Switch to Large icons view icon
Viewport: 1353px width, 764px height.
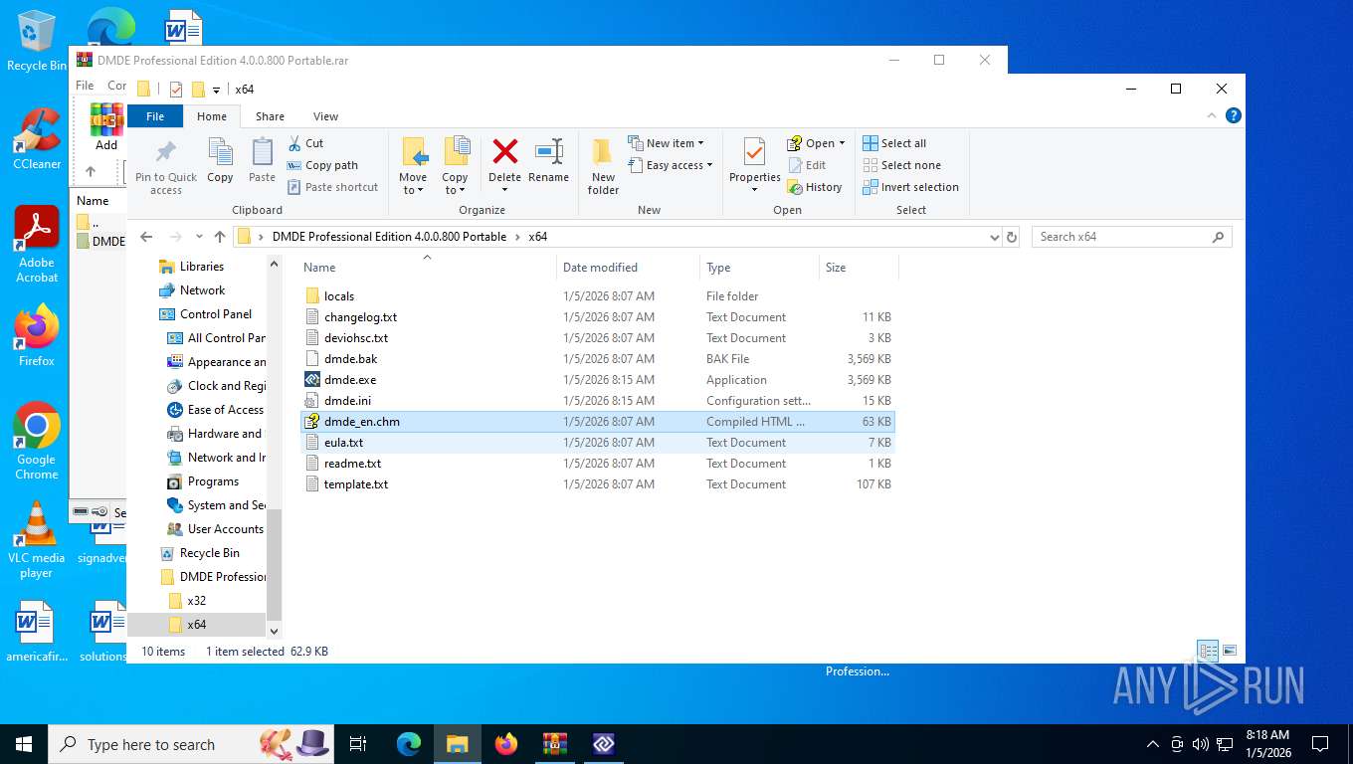tap(1230, 652)
